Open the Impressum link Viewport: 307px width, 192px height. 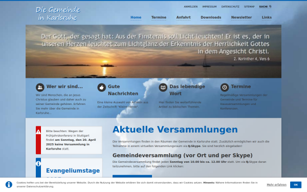(x=209, y=7)
